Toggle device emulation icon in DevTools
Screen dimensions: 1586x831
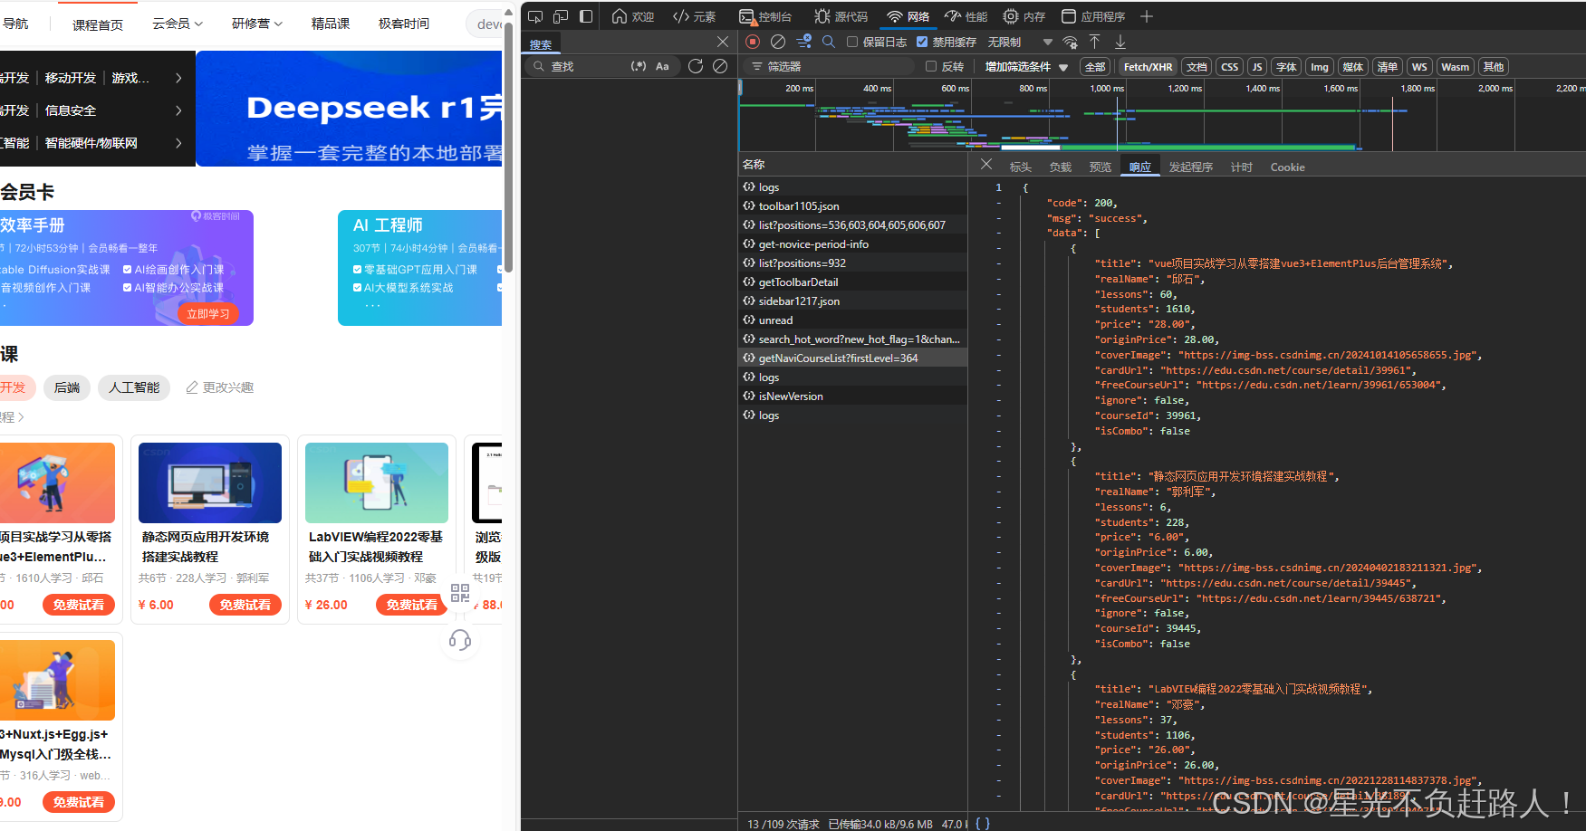(561, 16)
